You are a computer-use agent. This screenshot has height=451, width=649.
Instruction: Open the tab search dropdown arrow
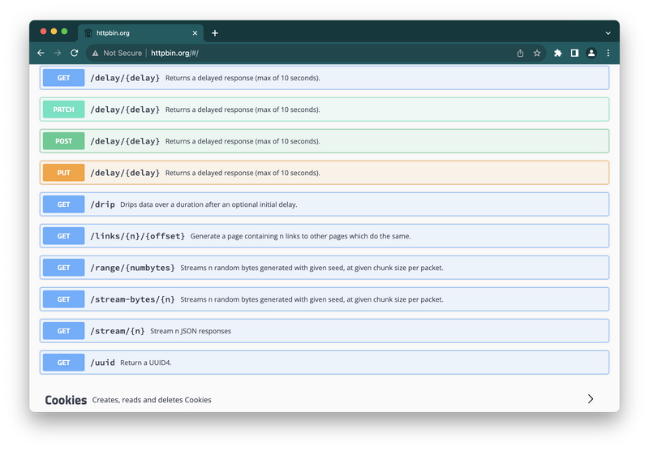(608, 33)
